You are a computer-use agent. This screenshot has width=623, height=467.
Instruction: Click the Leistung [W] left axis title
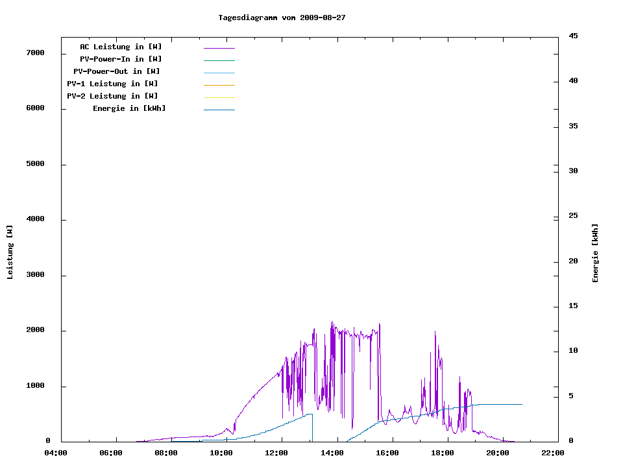click(10, 252)
